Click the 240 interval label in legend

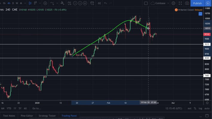8,10
